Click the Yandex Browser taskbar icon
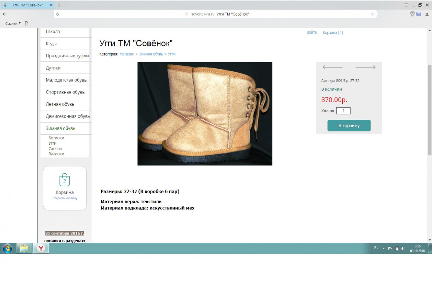This screenshot has height=306, width=433. point(41,248)
